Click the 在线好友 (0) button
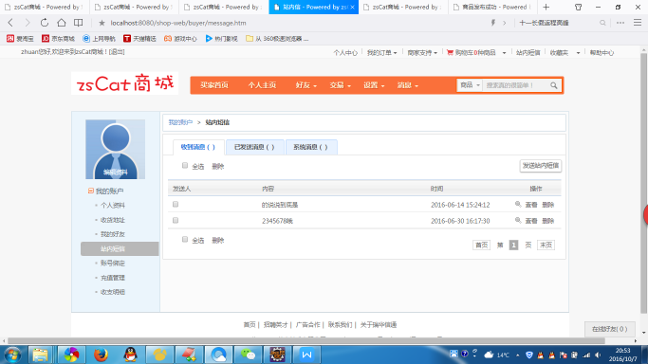The height and width of the screenshot is (364, 648). click(609, 329)
